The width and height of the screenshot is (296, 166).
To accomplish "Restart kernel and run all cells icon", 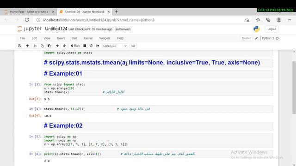I will [x=98, y=46].
